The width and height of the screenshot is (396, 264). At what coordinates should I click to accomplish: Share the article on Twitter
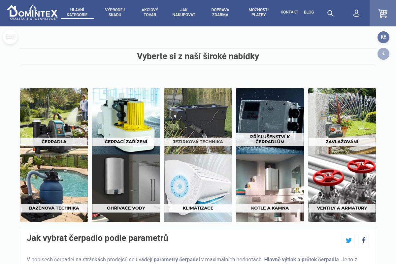tap(348, 240)
